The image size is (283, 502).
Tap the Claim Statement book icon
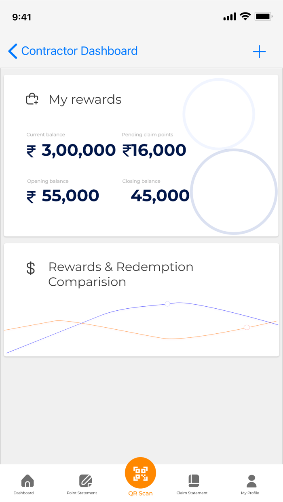click(194, 481)
